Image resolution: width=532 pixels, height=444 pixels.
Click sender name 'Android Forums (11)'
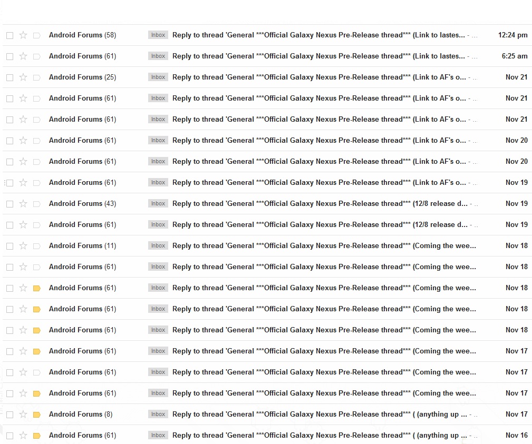pyautogui.click(x=82, y=245)
